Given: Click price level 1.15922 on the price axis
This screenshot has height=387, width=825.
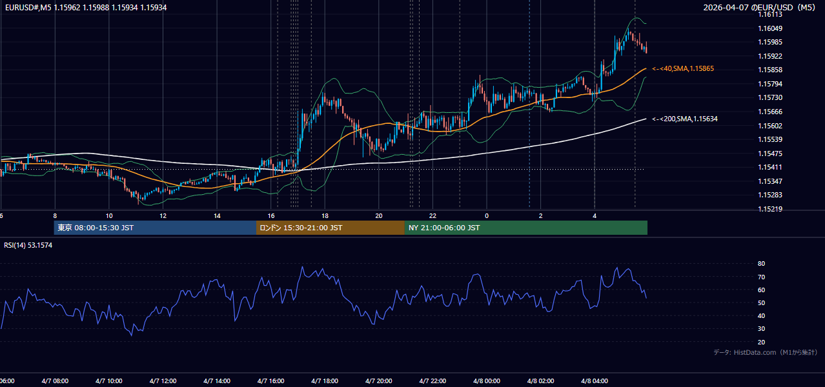Looking at the screenshot, I should click(x=769, y=56).
